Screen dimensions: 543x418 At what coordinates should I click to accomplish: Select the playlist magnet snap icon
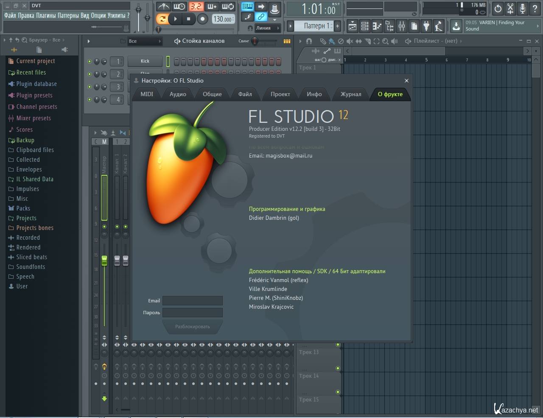pos(309,41)
